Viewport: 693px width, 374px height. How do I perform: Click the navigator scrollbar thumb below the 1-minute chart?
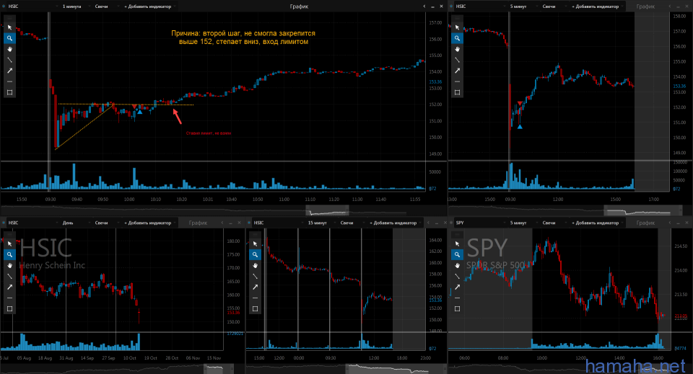(x=327, y=210)
